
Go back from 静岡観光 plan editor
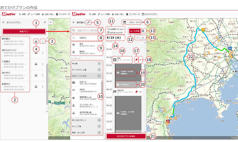tap(74, 22)
